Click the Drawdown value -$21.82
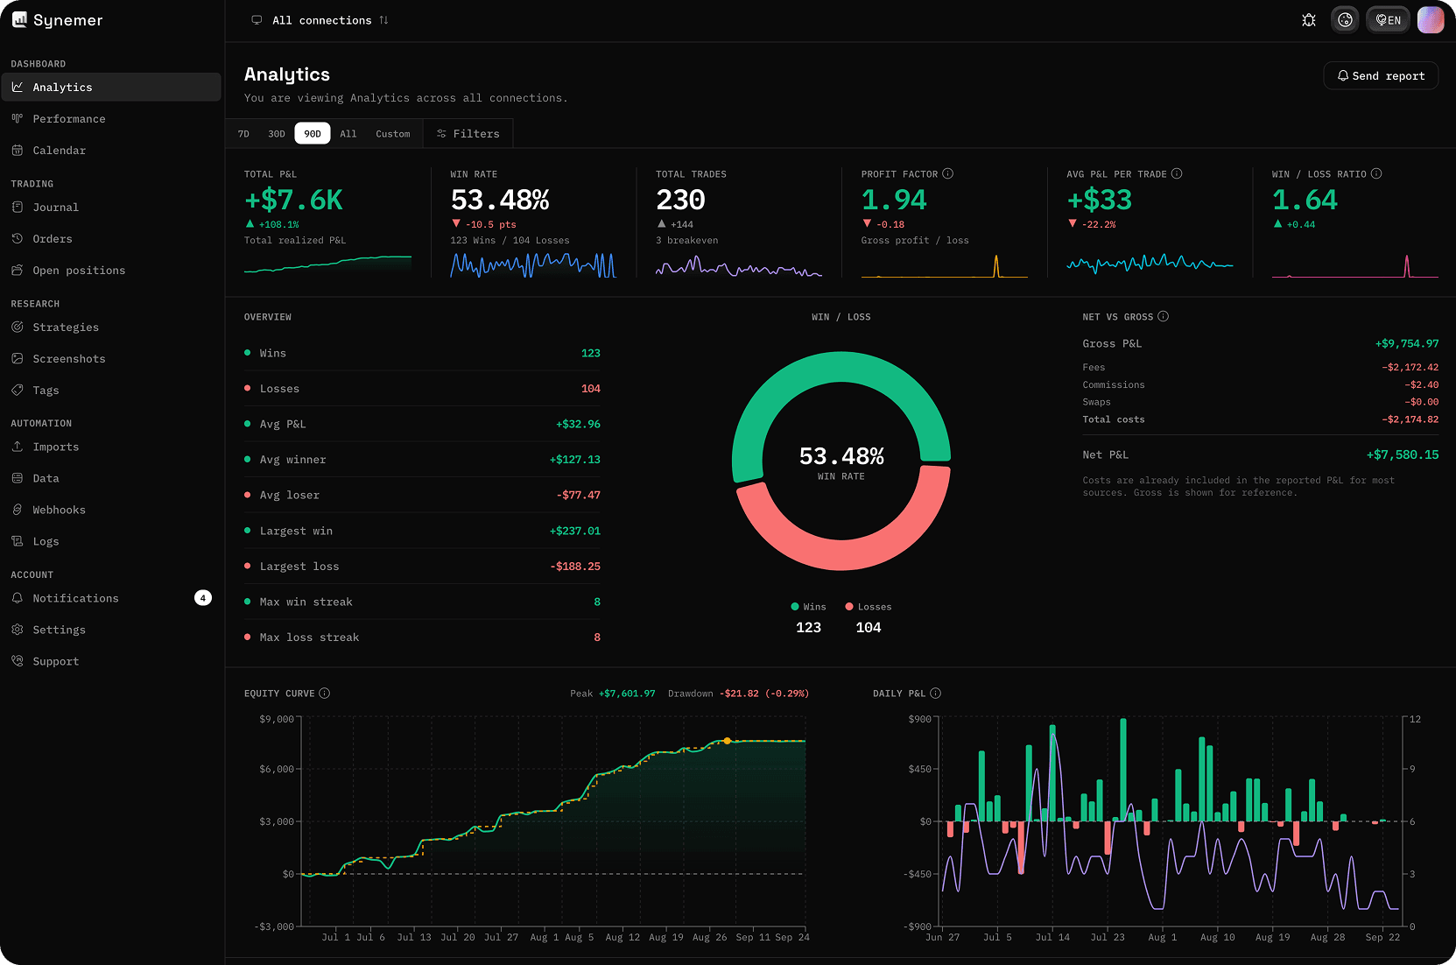This screenshot has width=1456, height=965. [740, 694]
